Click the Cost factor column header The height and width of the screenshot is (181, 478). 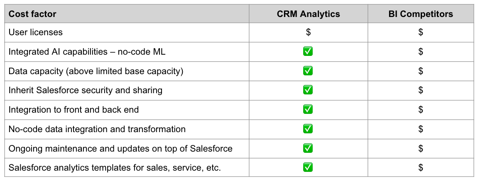(32, 14)
